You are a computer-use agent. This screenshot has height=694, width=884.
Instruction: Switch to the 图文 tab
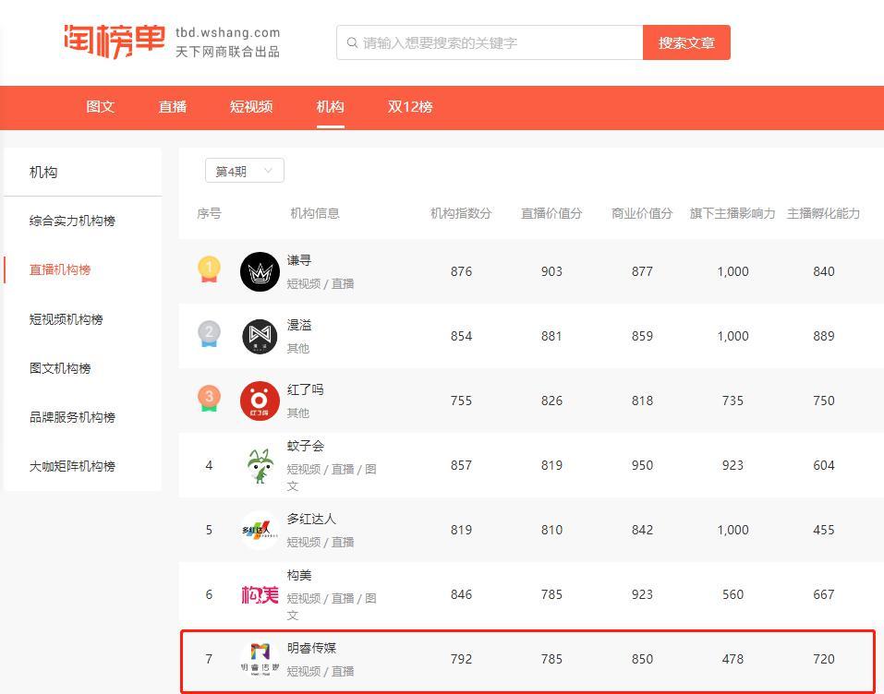(x=101, y=106)
